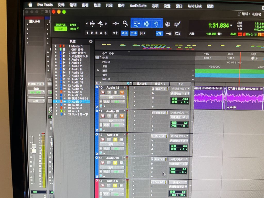The width and height of the screenshot is (264, 198).
Task: Open the AudioSuite menu
Action: (x=138, y=6)
